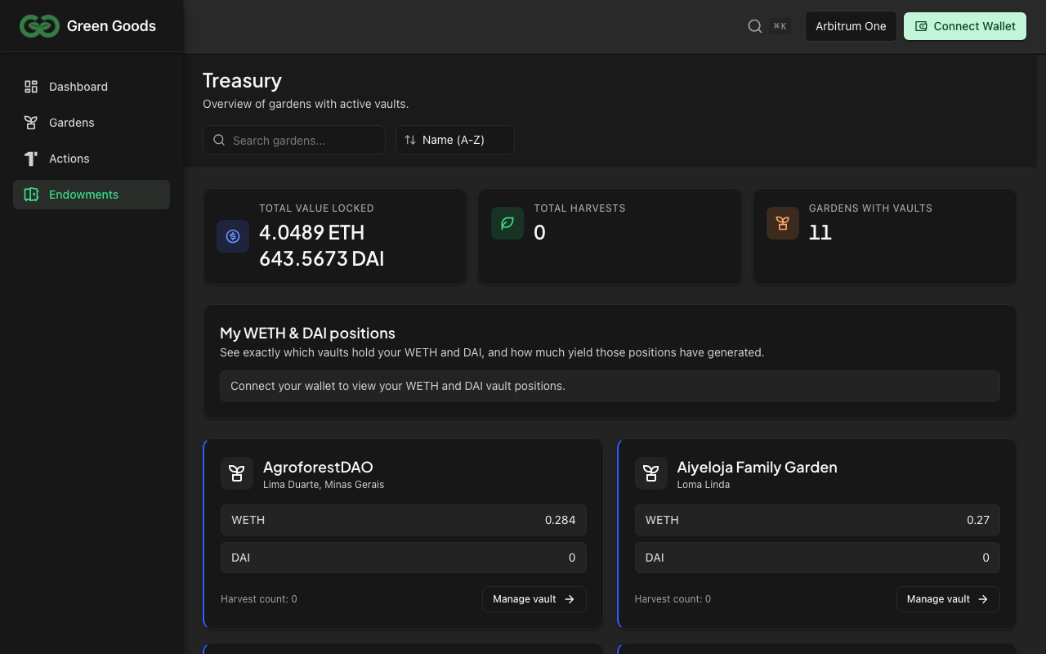Click the Gardens With Vaults plant icon
The image size is (1046, 654).
783,223
